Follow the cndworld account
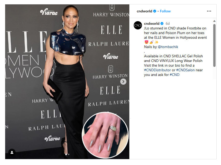Image resolution: width=221 pixels, height=165 pixels. point(165,11)
